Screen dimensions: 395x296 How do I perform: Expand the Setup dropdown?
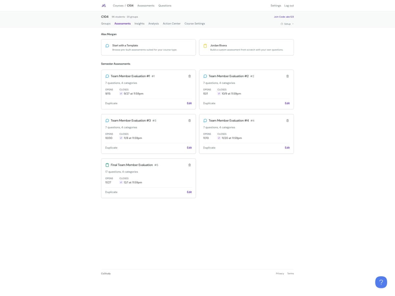pyautogui.click(x=286, y=24)
